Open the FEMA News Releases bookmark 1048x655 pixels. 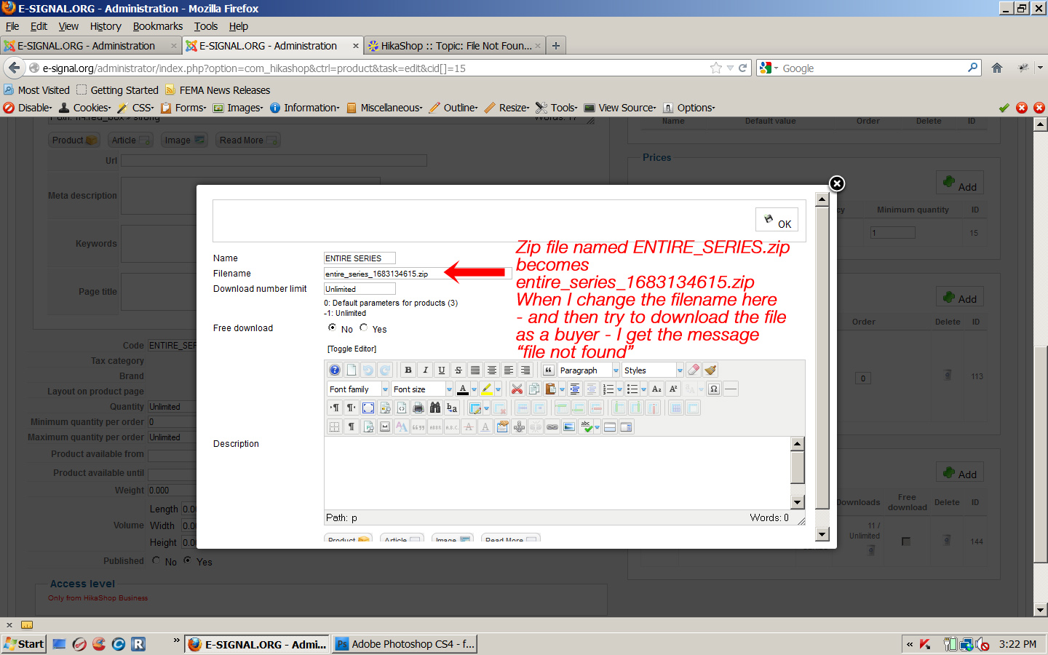(218, 90)
